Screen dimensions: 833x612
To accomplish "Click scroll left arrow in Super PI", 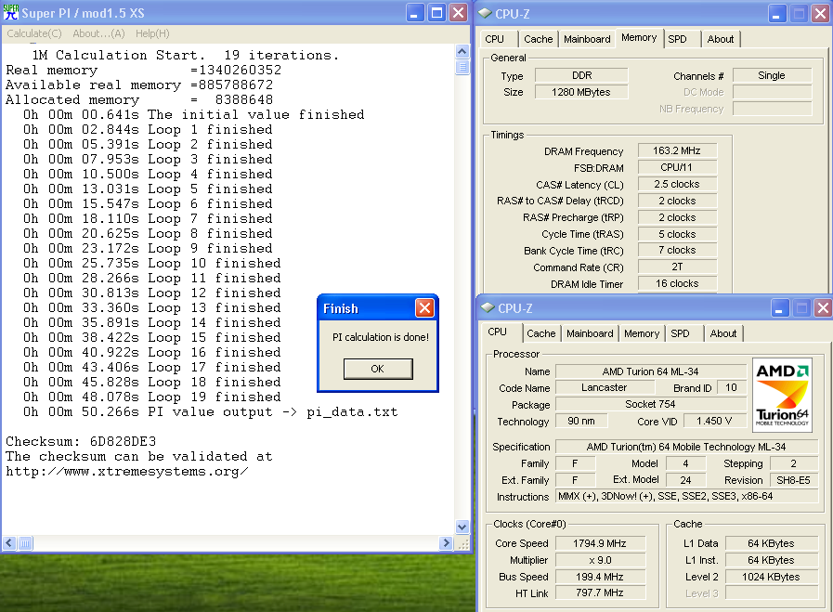I will tap(9, 543).
